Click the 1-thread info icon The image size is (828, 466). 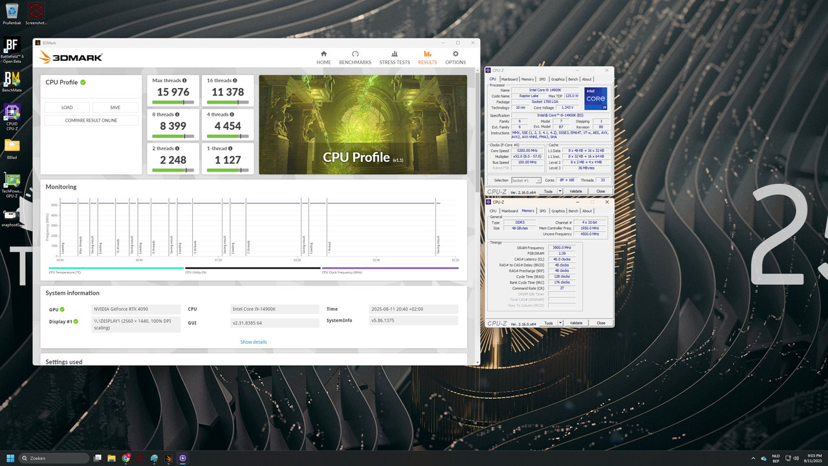click(x=230, y=148)
